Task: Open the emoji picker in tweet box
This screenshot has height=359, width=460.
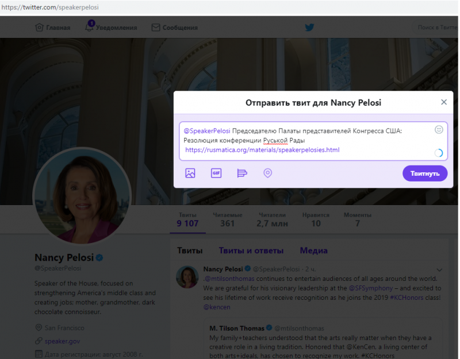Action: [x=439, y=130]
